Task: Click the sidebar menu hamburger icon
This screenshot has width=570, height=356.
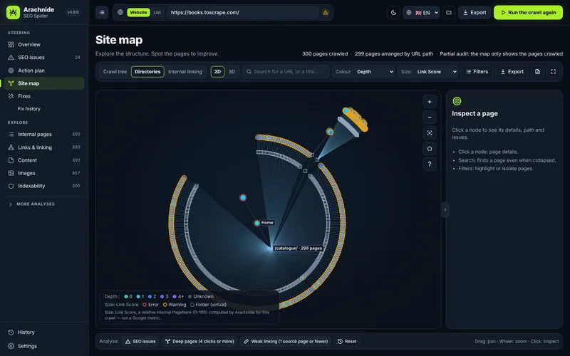Action: tap(102, 12)
